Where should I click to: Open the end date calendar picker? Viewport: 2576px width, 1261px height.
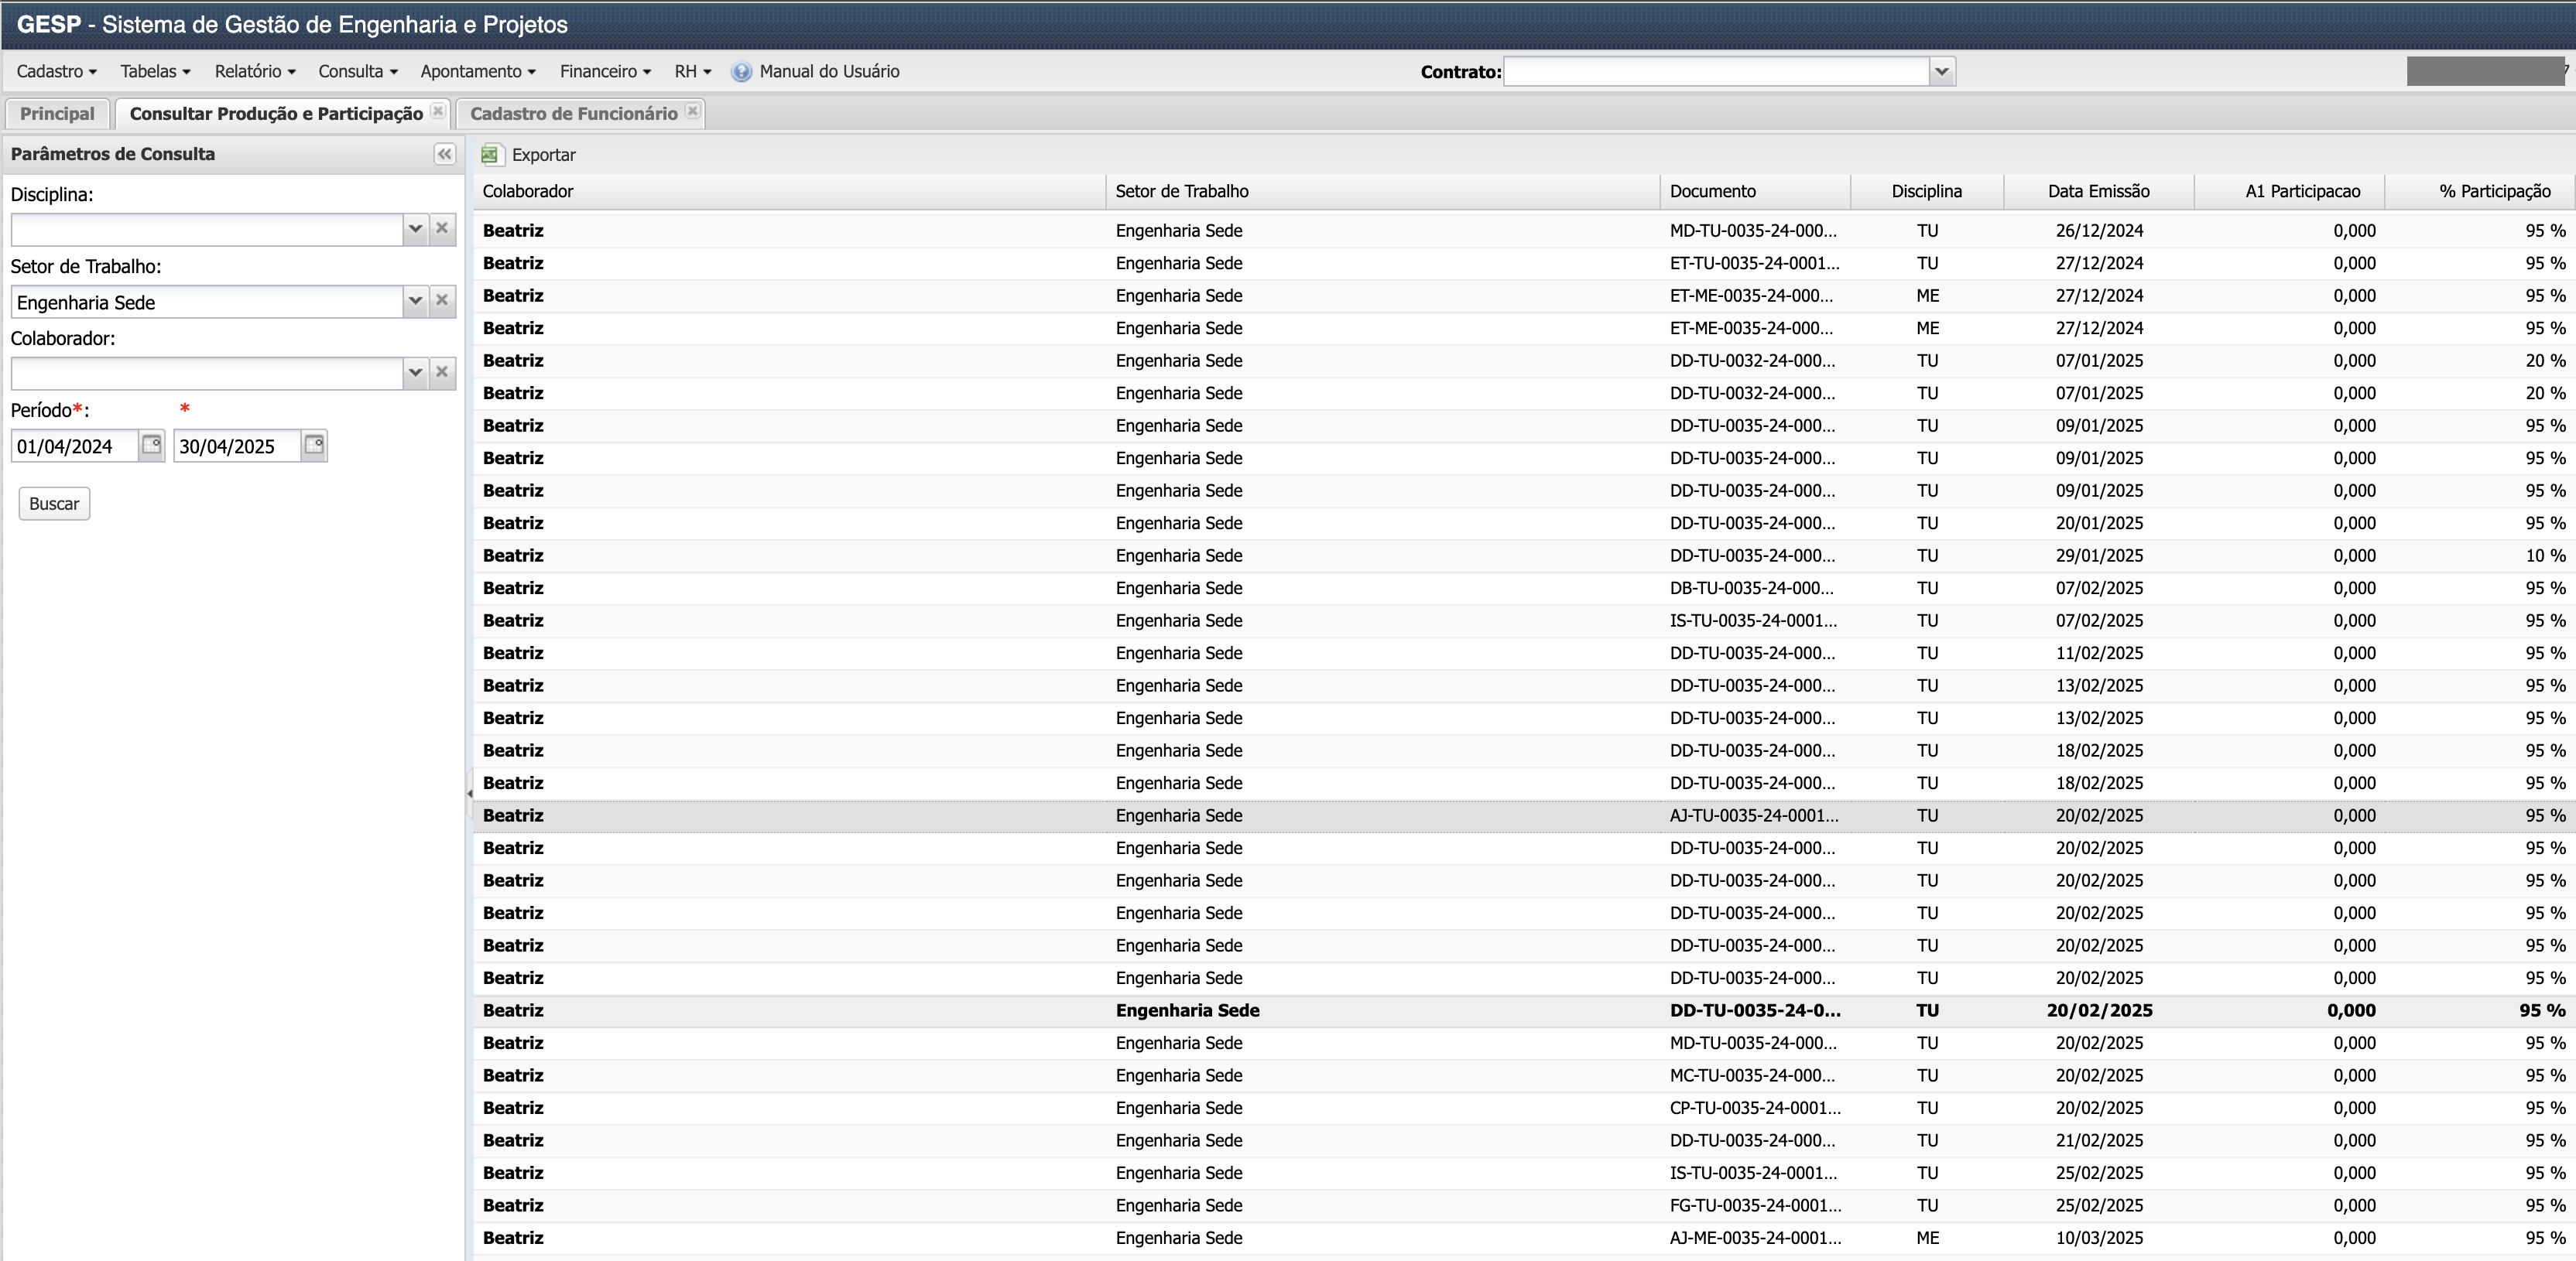click(x=314, y=446)
